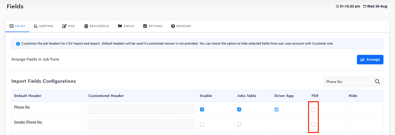Image resolution: width=395 pixels, height=135 pixels.
Task: Uncheck Jobs Table for Phone No.
Action: (239, 109)
